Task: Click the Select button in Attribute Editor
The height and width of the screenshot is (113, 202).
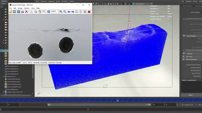Action: (x=190, y=95)
